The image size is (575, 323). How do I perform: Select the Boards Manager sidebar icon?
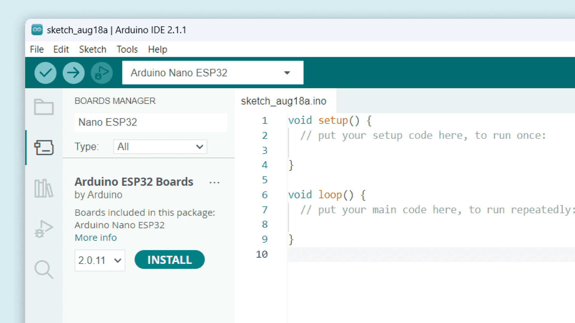[x=44, y=147]
